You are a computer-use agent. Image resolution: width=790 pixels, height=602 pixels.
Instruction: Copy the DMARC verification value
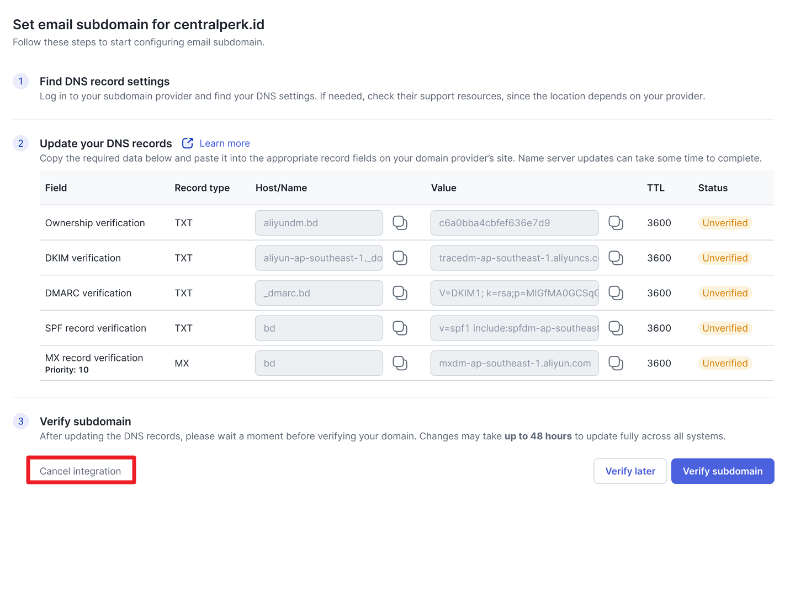coord(616,293)
